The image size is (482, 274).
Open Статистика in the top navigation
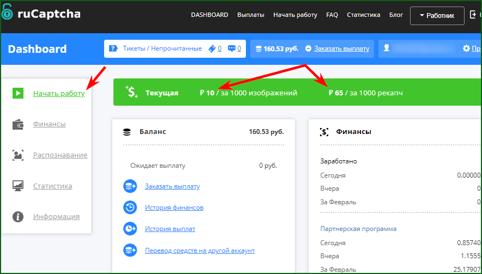(x=363, y=15)
